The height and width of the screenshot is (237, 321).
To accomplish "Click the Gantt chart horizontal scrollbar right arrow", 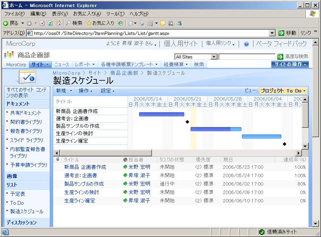I will (x=298, y=153).
